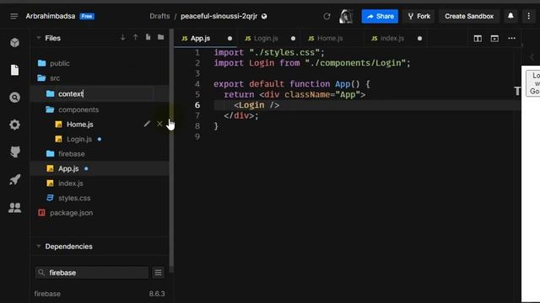Open dependency list menu icon
Image resolution: width=540 pixels, height=303 pixels.
[158, 273]
